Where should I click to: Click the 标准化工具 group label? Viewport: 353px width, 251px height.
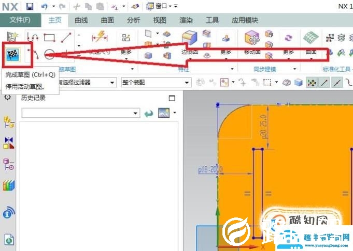336,69
